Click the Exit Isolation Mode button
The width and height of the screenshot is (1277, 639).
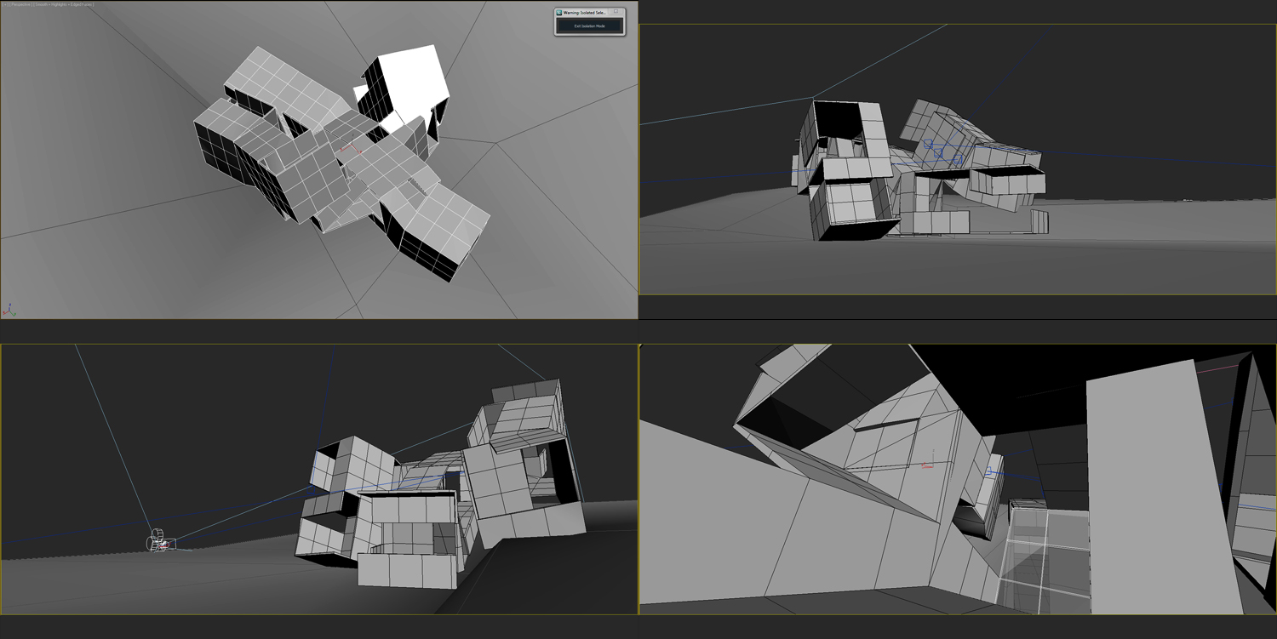pyautogui.click(x=589, y=26)
